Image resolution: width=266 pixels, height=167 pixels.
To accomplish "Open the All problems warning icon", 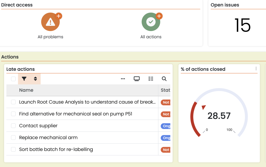I will tap(50, 22).
